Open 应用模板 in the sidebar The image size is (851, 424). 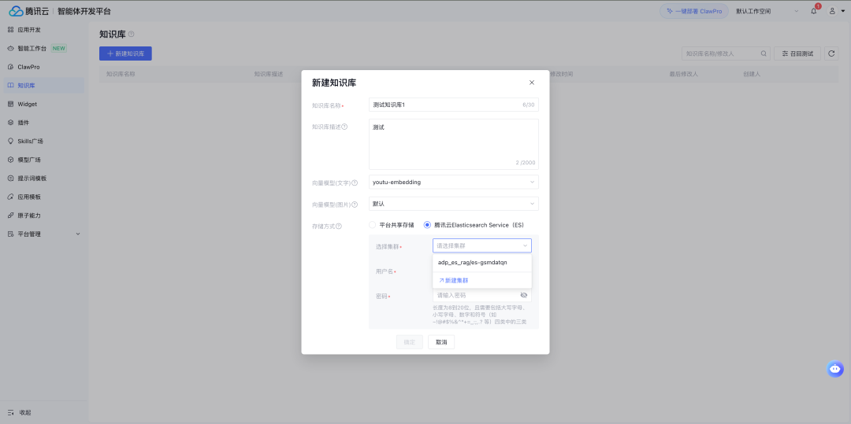point(43,197)
